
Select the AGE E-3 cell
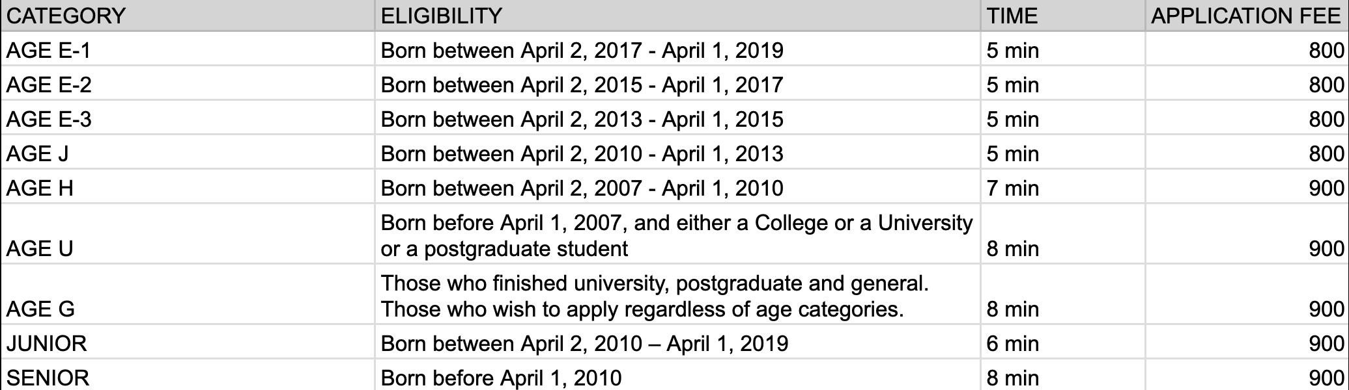coord(188,118)
